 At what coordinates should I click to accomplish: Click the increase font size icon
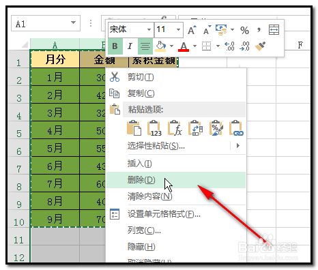point(192,30)
